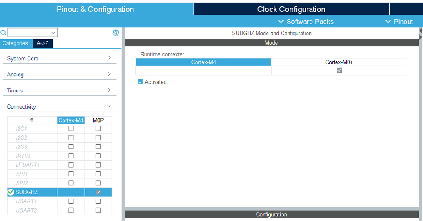The width and height of the screenshot is (423, 221).
Task: Tick LPUART1 M0P checkbox
Action: [x=98, y=165]
